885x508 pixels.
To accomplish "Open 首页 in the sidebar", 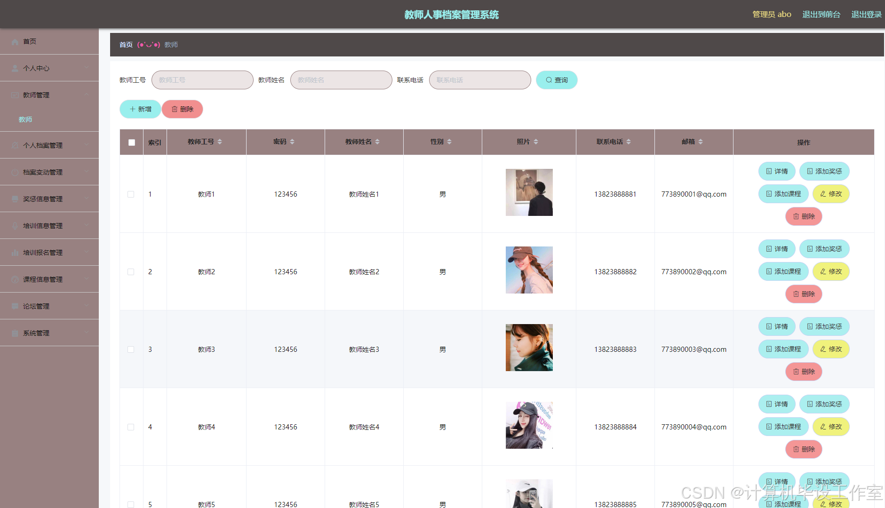I will point(49,41).
